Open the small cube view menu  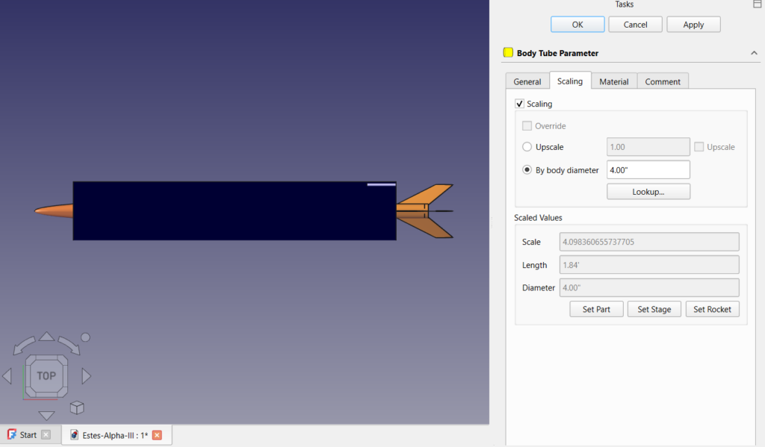[x=77, y=407]
